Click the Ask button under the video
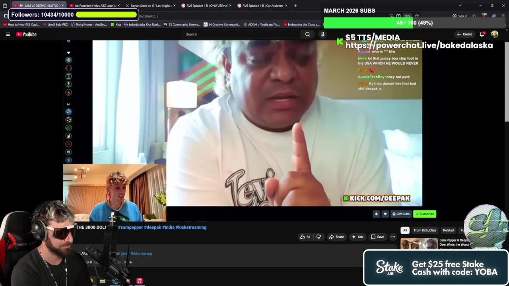Image resolution: width=509 pixels, height=286 pixels. pyautogui.click(x=357, y=237)
